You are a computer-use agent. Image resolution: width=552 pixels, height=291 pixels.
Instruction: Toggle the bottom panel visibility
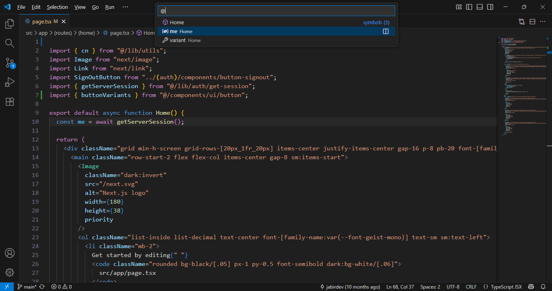[x=480, y=7]
